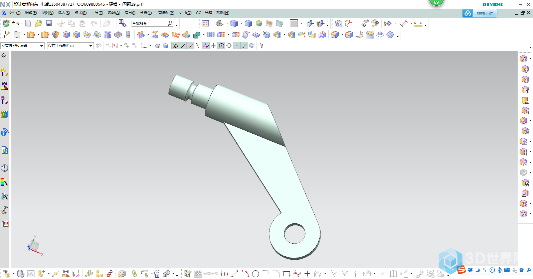This screenshot has width=533, height=279.
Task: Click the 拖拽上传 upload button
Action: coord(480,13)
